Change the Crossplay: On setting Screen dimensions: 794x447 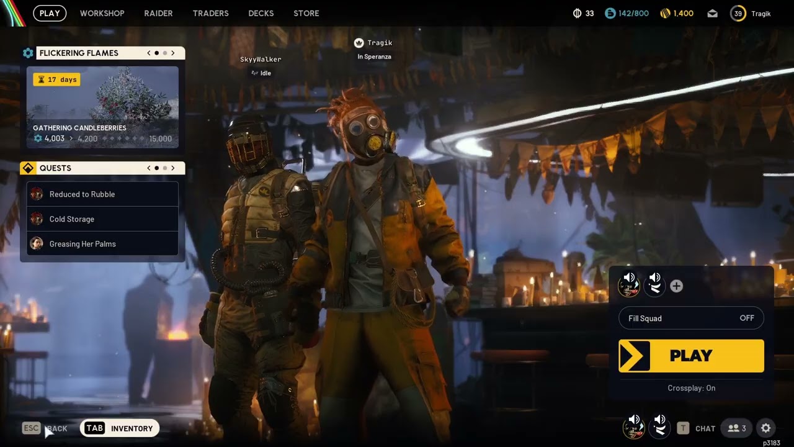[x=691, y=388]
